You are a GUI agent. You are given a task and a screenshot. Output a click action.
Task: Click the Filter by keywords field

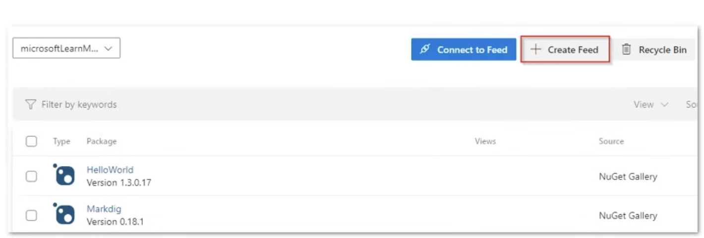[x=79, y=105]
